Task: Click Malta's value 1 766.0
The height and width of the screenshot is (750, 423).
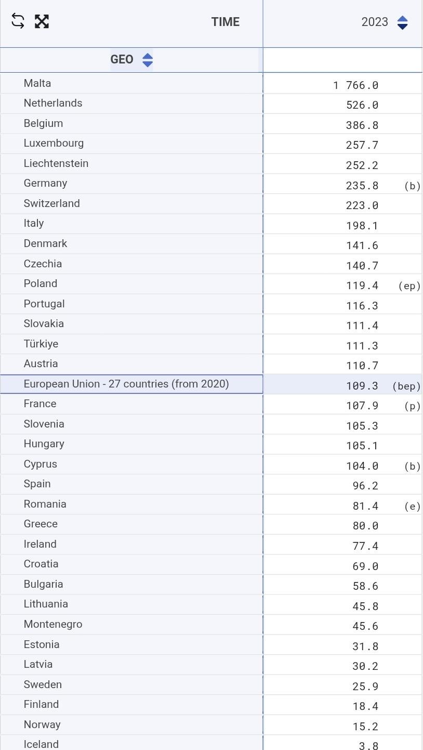Action: tap(356, 85)
